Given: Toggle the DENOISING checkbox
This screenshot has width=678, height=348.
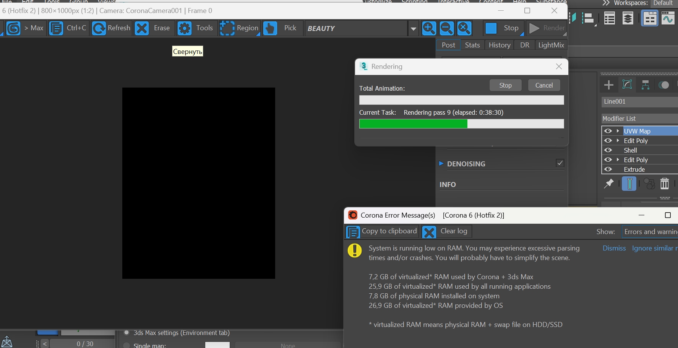Looking at the screenshot, I should [x=560, y=163].
